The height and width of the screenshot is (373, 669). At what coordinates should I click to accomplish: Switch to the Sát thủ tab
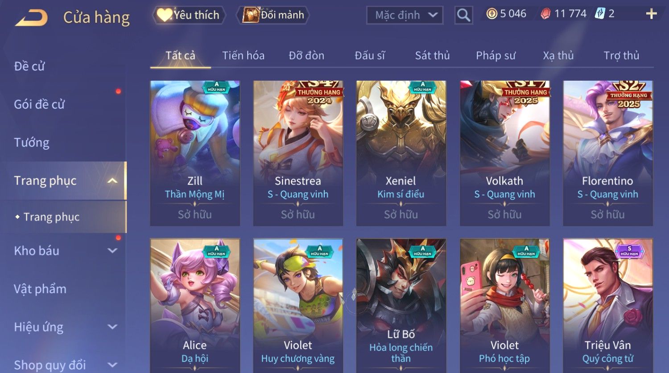(432, 56)
